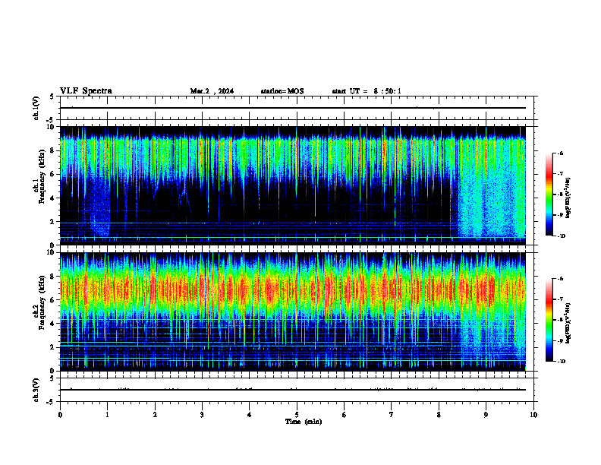The image size is (601, 465).
Task: Click the "station=MOS" header text
Action: 282,91
